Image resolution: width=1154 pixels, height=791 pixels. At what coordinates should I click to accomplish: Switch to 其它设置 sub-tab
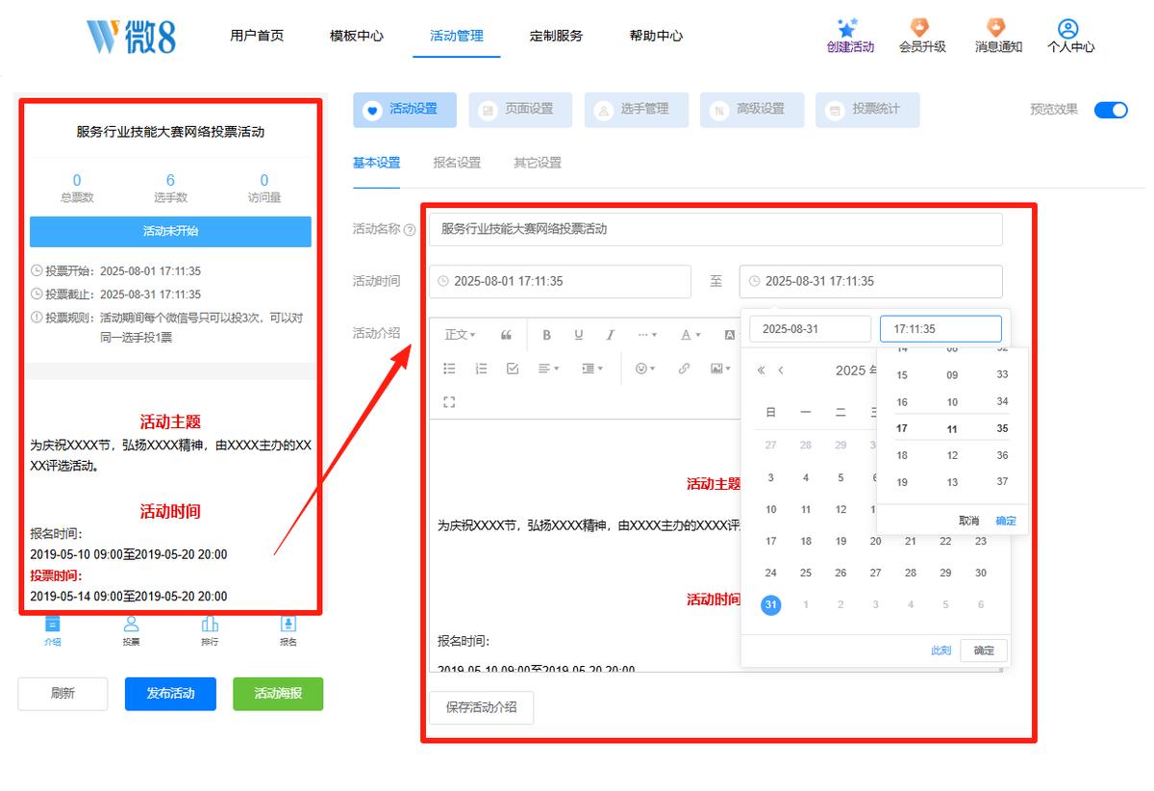click(x=538, y=163)
